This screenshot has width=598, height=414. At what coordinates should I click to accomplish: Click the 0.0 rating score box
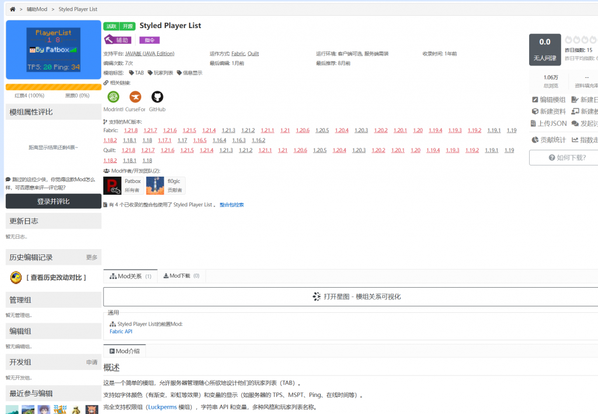pyautogui.click(x=545, y=50)
